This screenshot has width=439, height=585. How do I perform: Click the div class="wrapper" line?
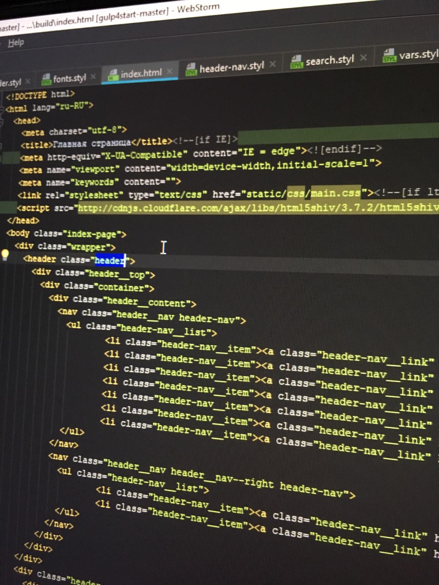pos(65,247)
